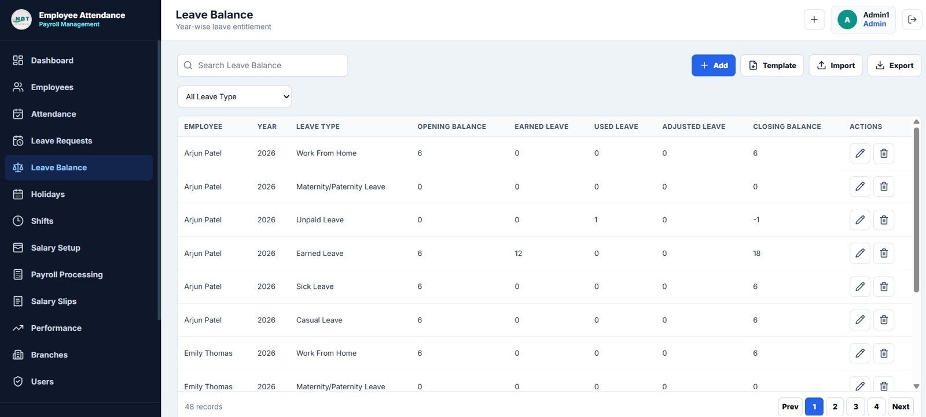This screenshot has width=926, height=417.
Task: Edit Arjun Patel's Maternity/Paternity Leave row
Action: (x=860, y=187)
